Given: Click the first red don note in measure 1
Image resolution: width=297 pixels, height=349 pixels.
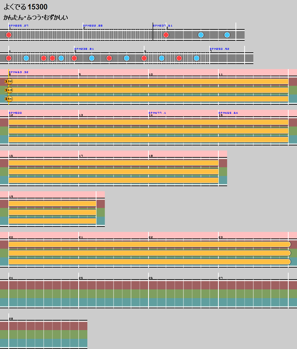Looking at the screenshot, I should click(9, 35).
